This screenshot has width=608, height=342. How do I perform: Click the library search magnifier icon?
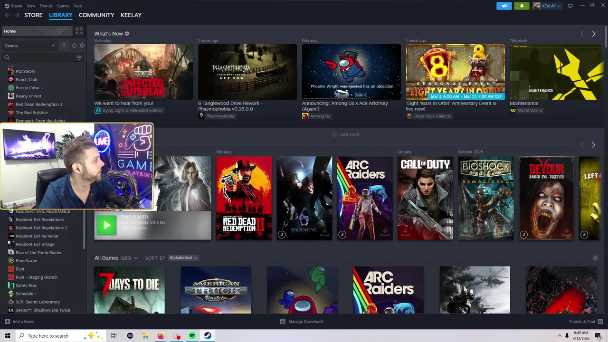pyautogui.click(x=7, y=57)
